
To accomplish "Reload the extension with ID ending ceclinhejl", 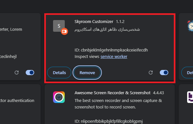I will click(x=17, y=73).
